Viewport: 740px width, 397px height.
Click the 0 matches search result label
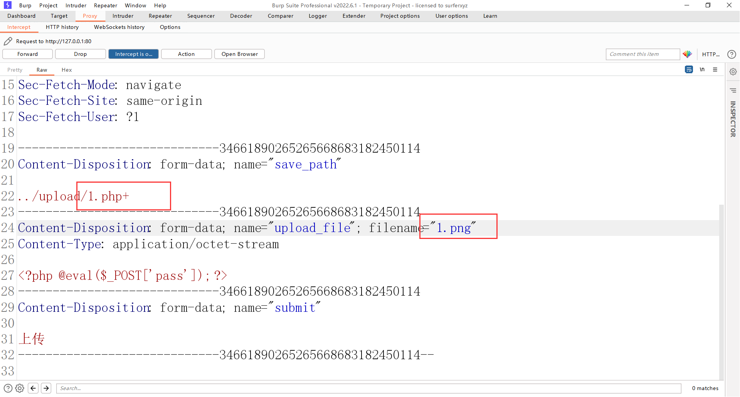705,388
